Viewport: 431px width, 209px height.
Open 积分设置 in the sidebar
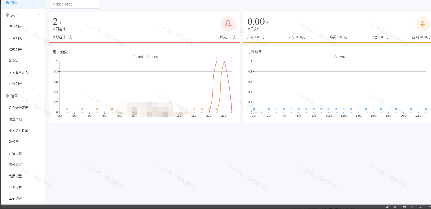[16, 165]
